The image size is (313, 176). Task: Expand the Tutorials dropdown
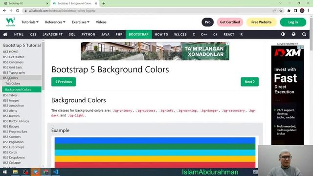tap(30, 22)
